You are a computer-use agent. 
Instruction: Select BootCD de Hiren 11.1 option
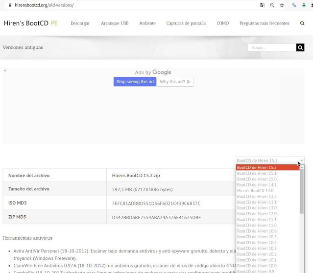click(267, 220)
